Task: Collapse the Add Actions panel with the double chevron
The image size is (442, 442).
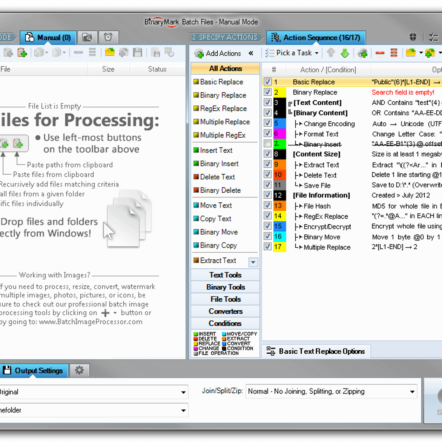Action: (x=251, y=53)
